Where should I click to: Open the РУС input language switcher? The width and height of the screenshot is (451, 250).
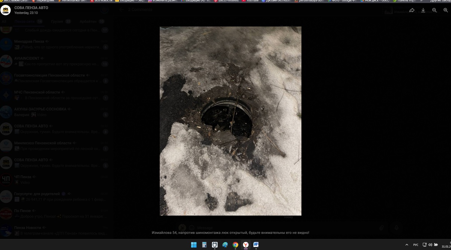[416, 245]
